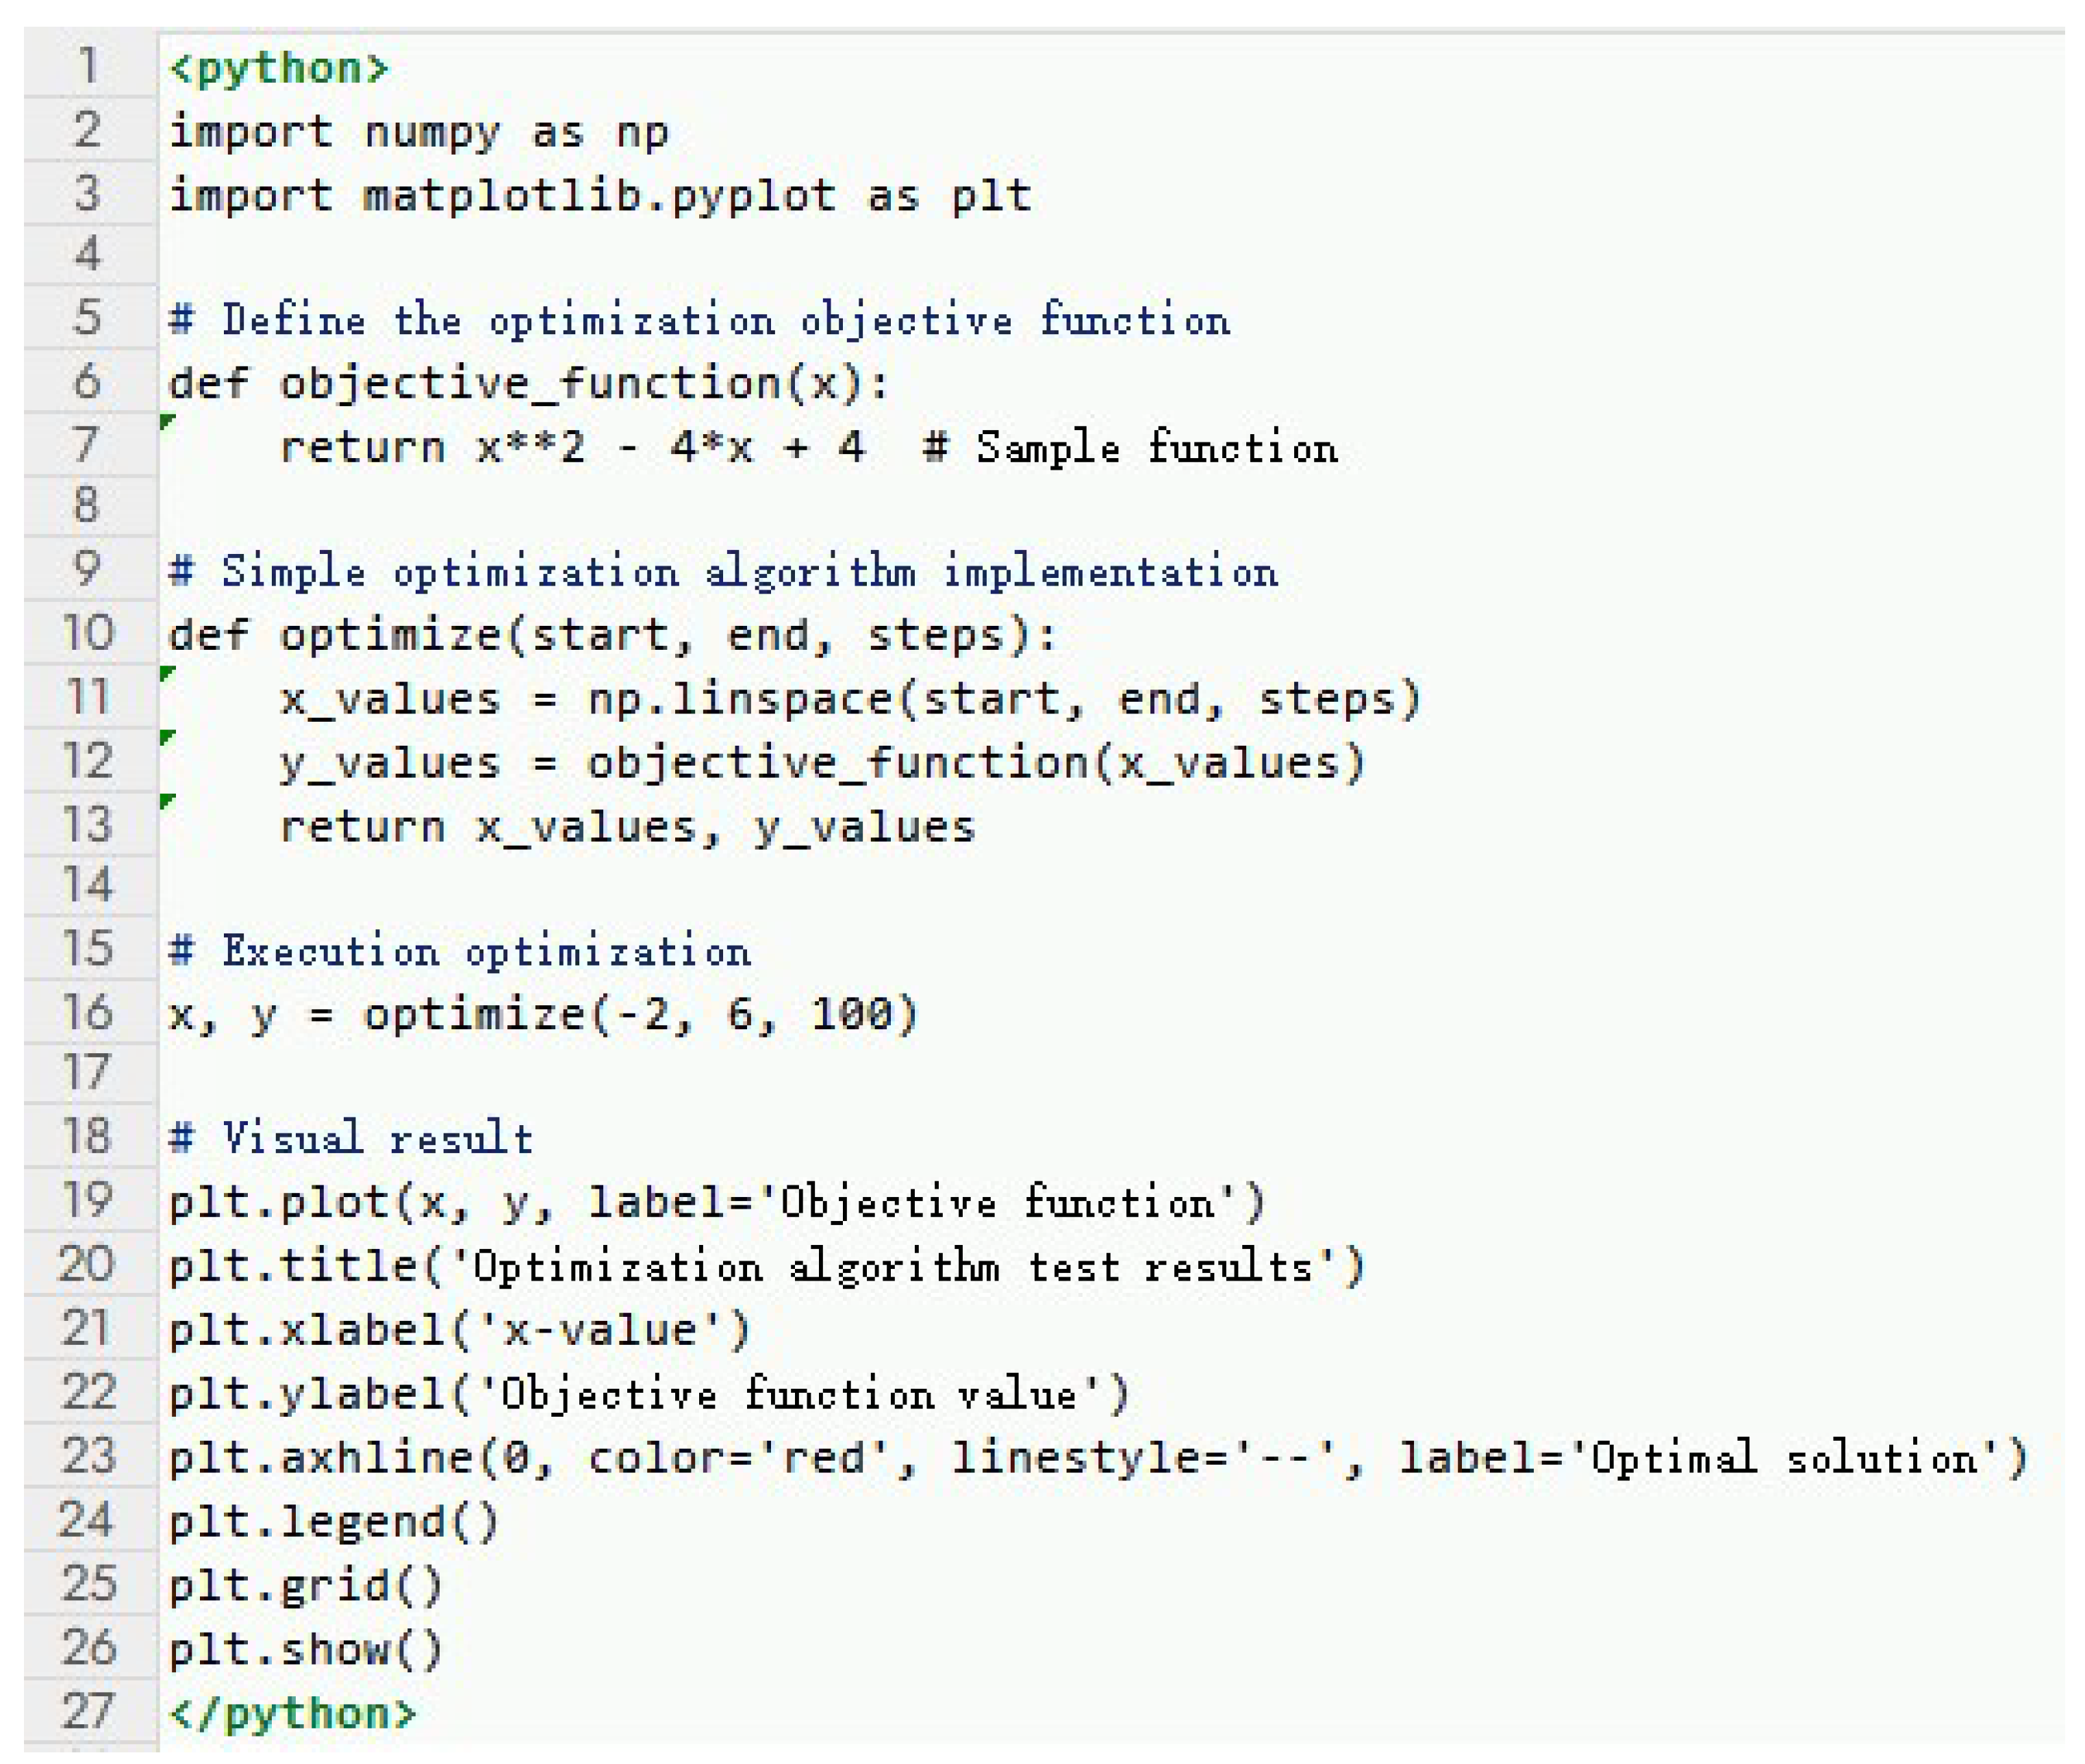Click the 'optimize(-2, 6, 100)' call
The image size is (2085, 1764).
pyautogui.click(x=640, y=1015)
